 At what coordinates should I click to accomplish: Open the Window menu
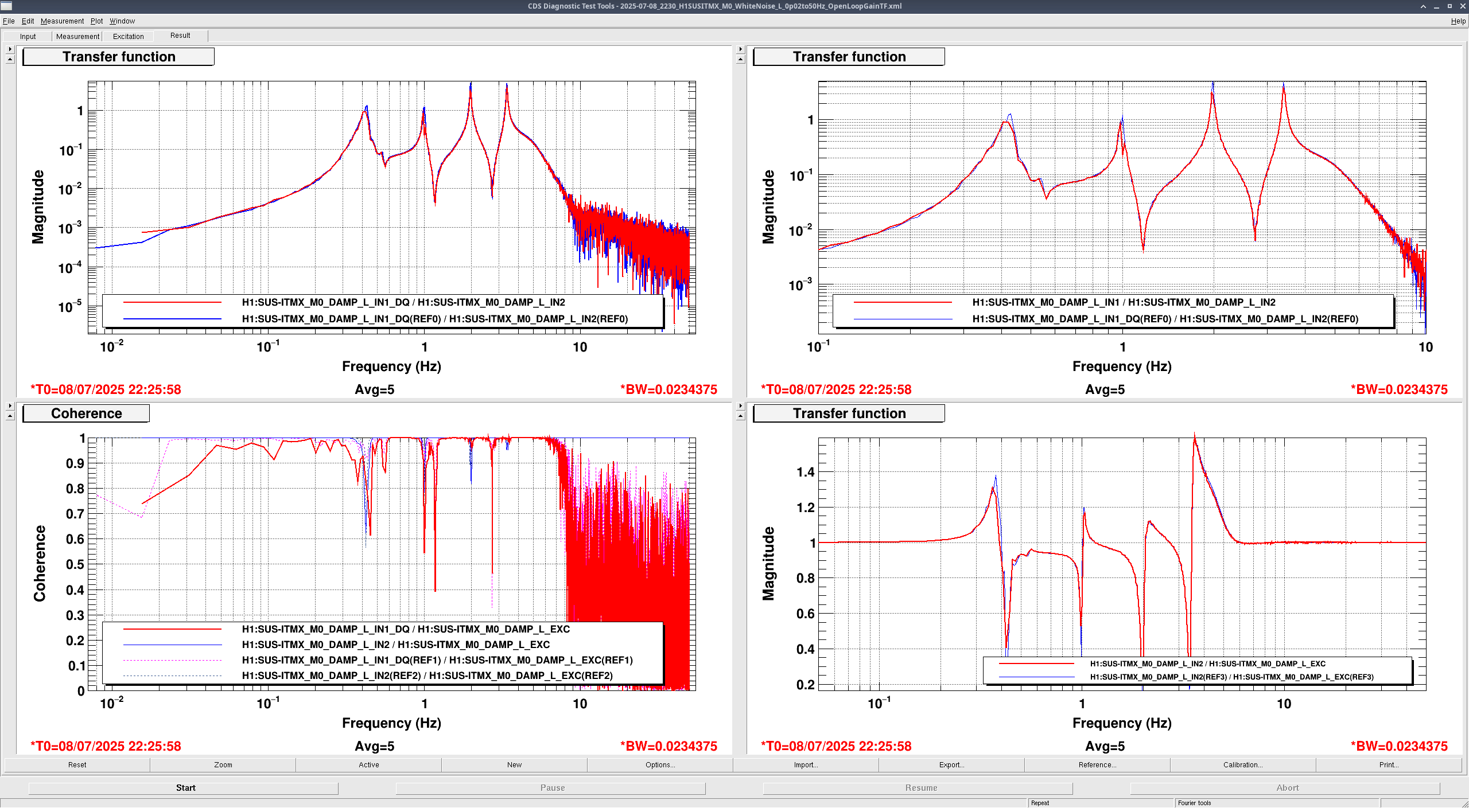pyautogui.click(x=122, y=21)
